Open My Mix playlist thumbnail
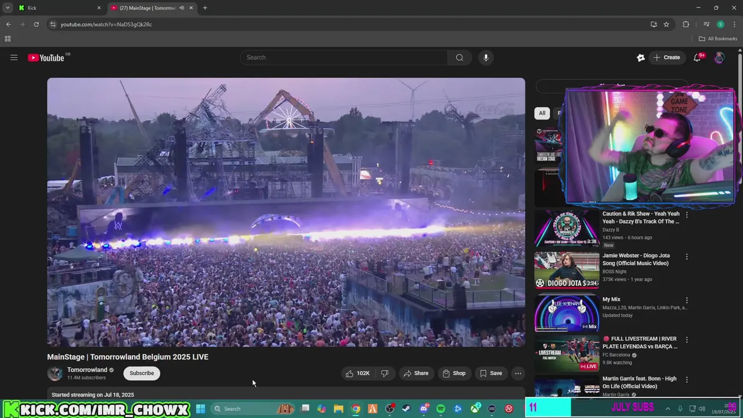 coord(567,313)
